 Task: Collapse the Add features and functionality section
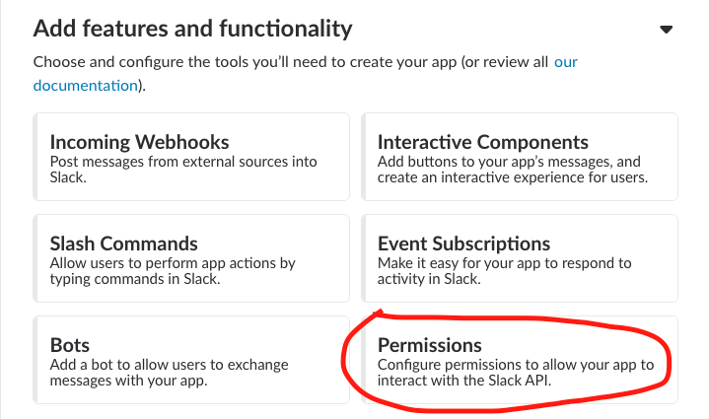(x=666, y=30)
